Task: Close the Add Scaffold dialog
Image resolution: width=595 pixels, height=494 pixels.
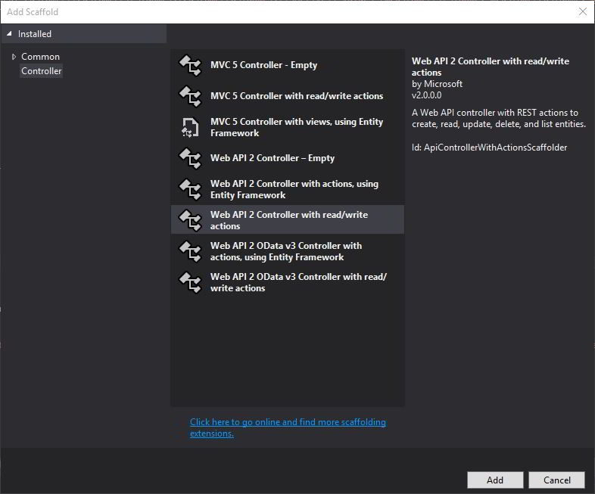Action: (x=582, y=12)
